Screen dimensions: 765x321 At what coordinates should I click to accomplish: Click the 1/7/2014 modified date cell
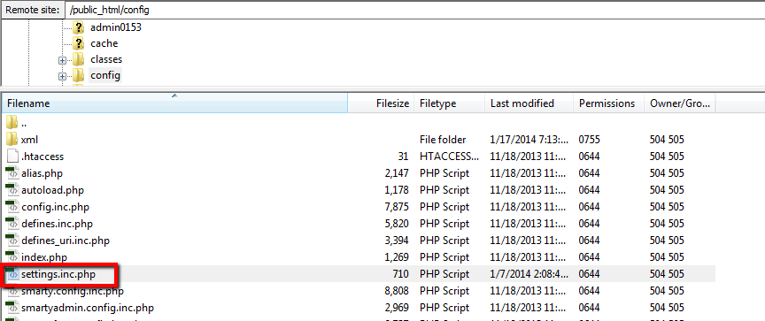coord(529,274)
